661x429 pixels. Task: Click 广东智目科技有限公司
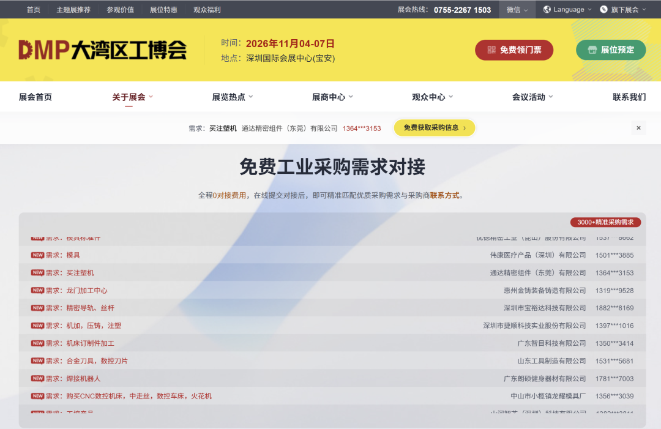click(551, 343)
